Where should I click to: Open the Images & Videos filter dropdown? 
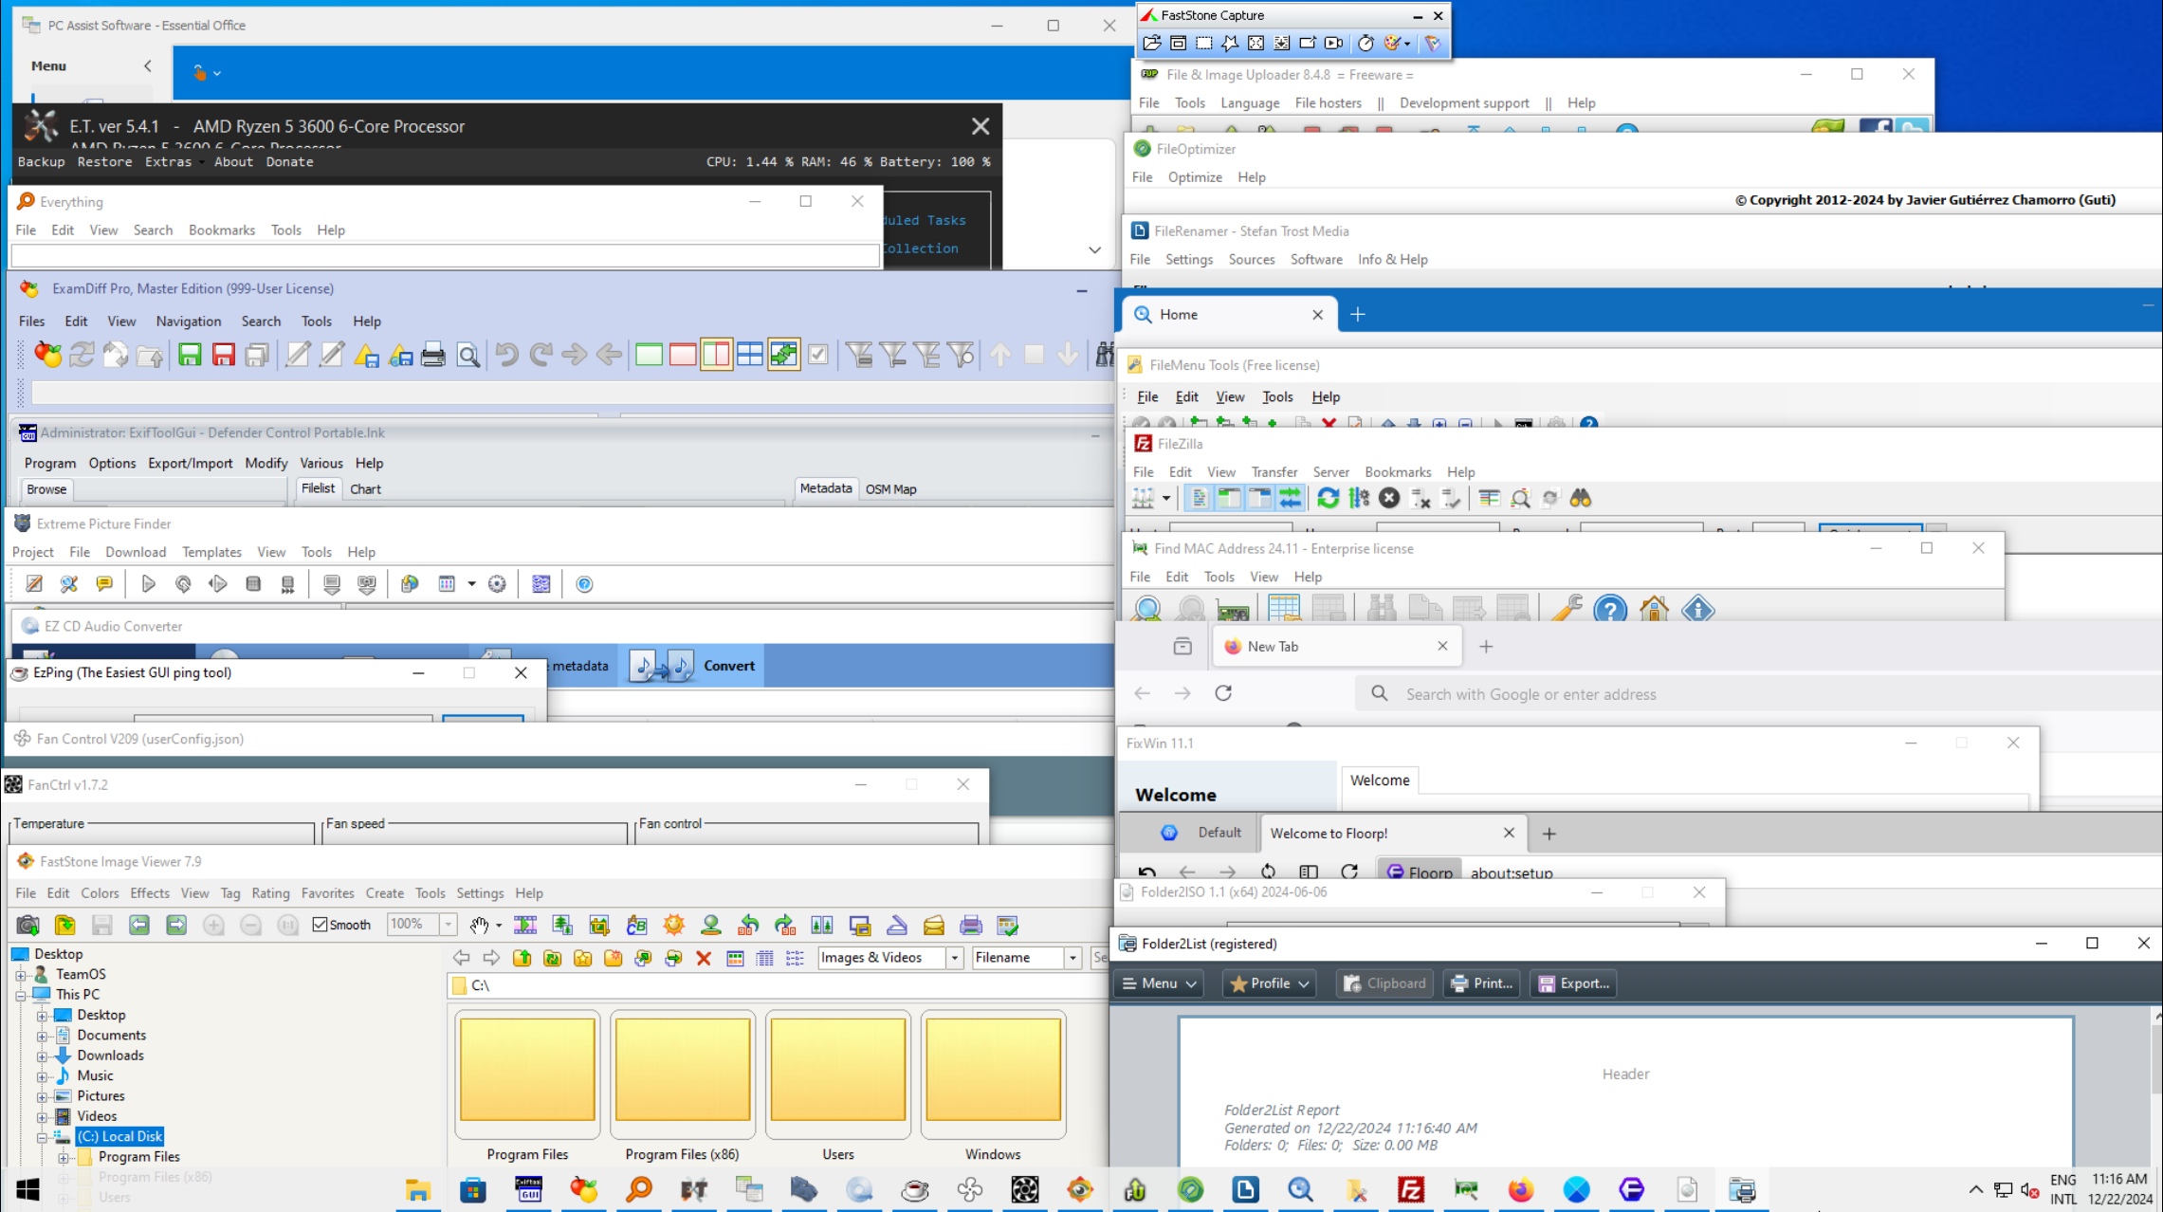point(955,958)
